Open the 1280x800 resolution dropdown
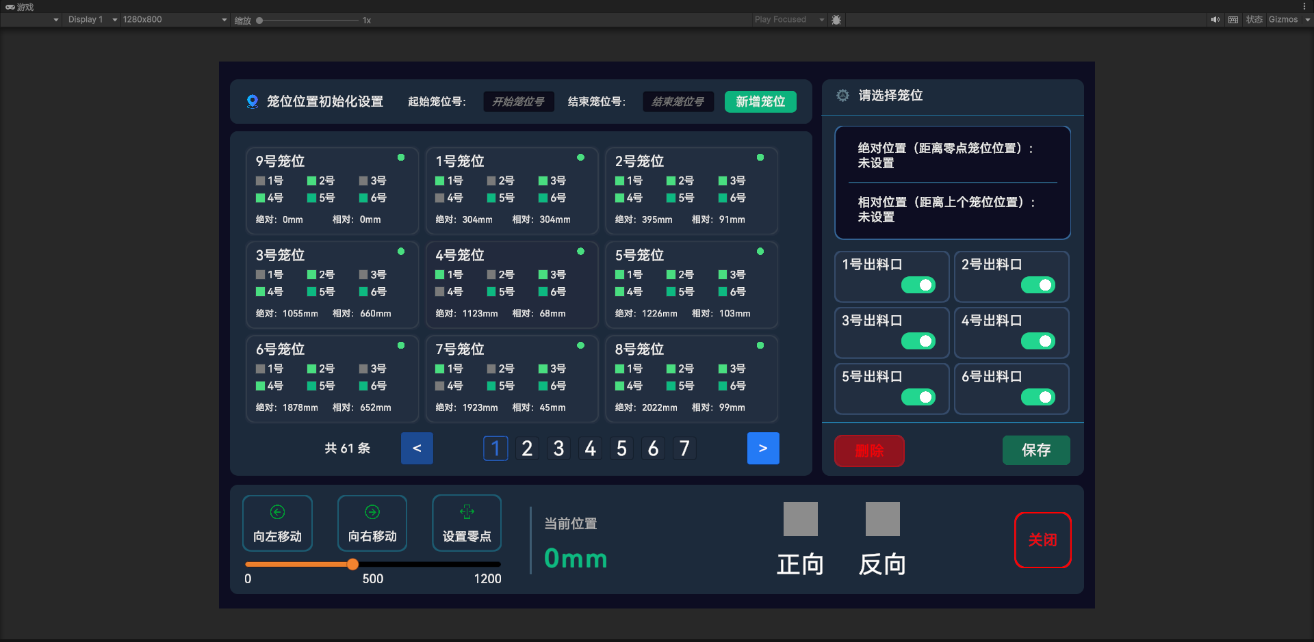The width and height of the screenshot is (1314, 642). coord(175,20)
